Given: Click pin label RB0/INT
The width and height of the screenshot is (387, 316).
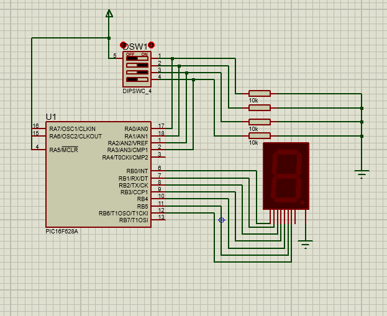Looking at the screenshot, I should click(x=137, y=171).
